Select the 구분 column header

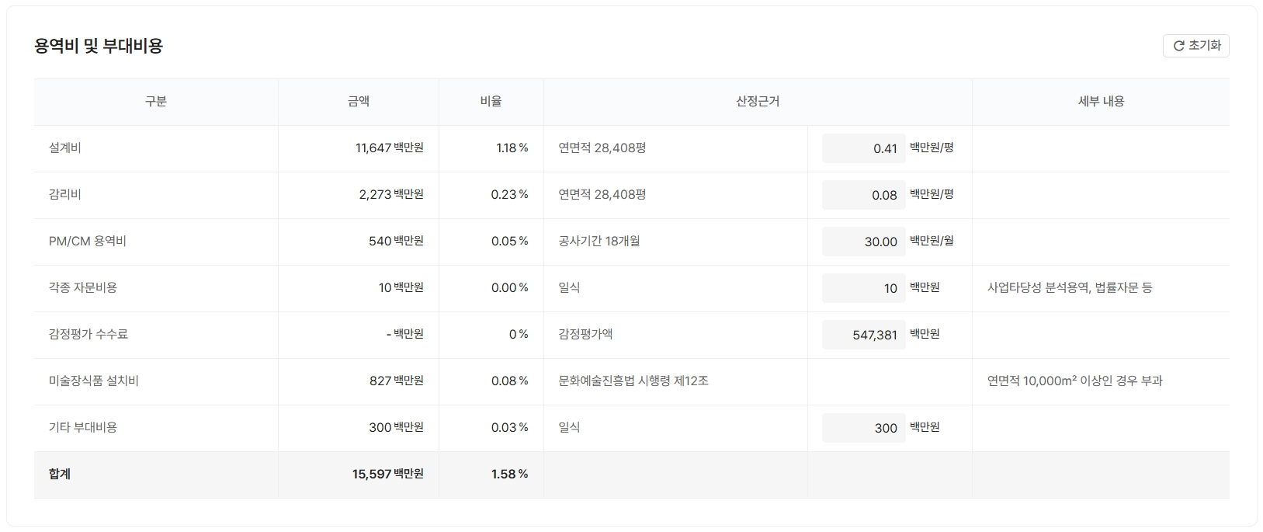click(x=156, y=101)
